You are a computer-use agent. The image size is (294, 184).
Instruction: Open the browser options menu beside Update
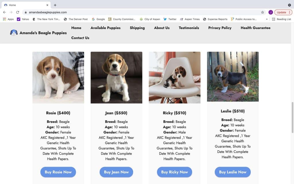[x=289, y=12]
